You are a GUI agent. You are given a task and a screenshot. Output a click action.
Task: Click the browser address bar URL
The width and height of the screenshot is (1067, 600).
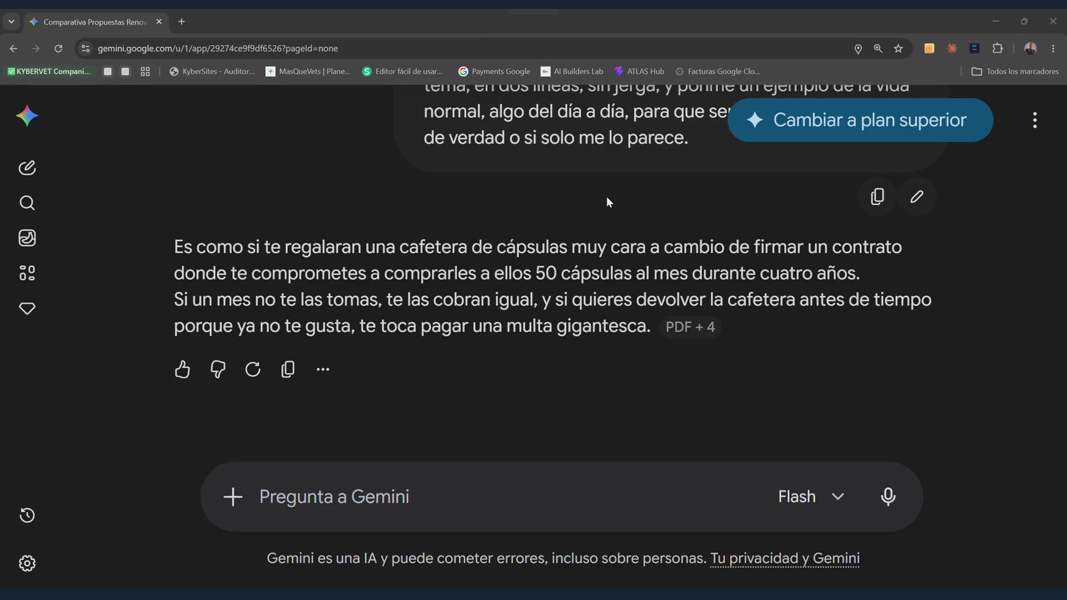click(x=218, y=48)
